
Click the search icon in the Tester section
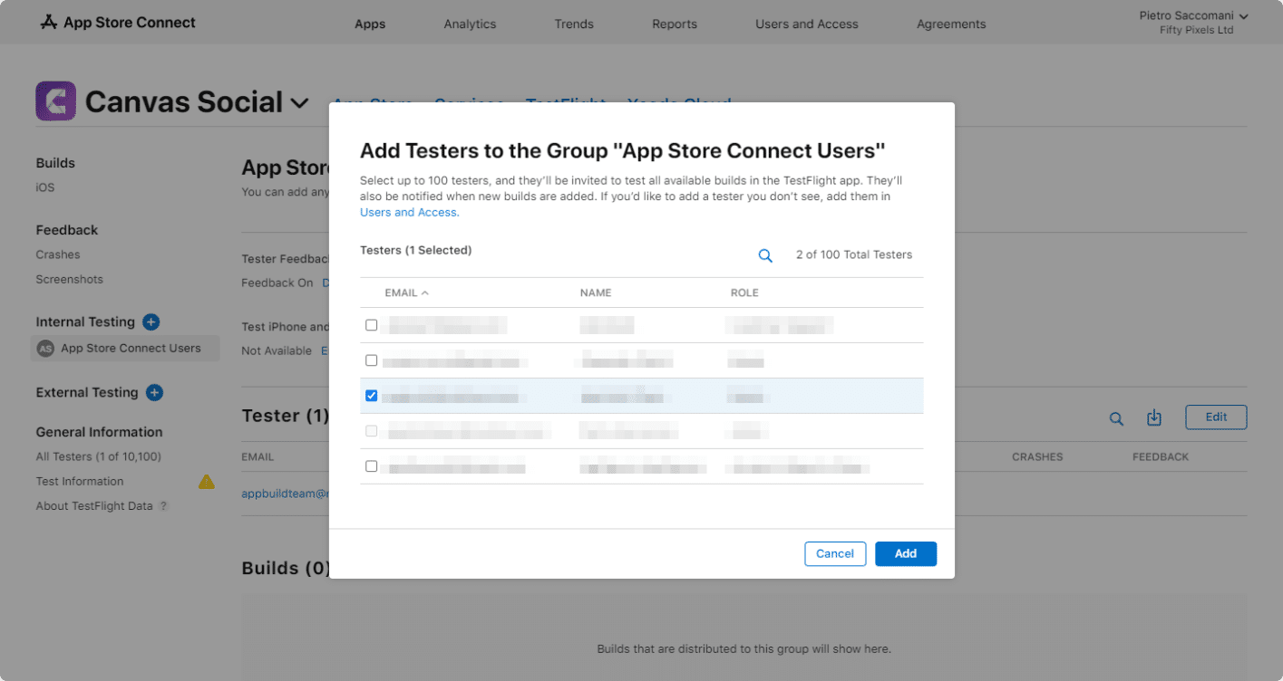(1116, 418)
